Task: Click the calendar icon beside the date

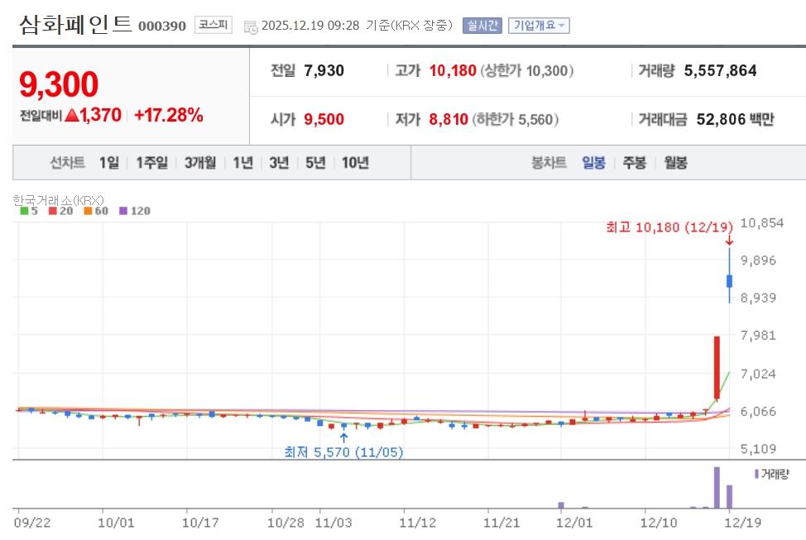Action: tap(251, 26)
